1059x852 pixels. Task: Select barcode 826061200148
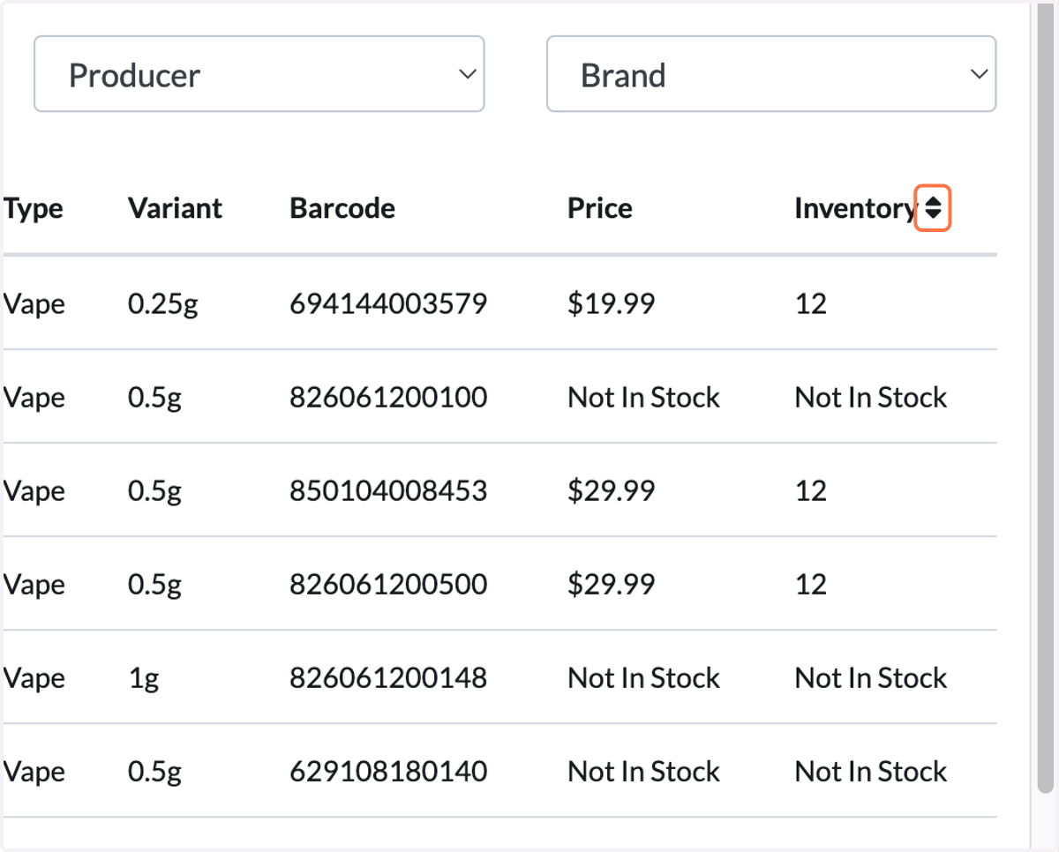point(388,677)
